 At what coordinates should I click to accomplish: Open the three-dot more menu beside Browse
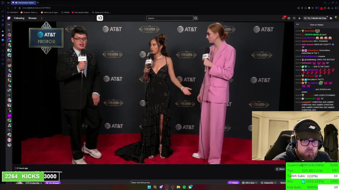click(x=42, y=18)
